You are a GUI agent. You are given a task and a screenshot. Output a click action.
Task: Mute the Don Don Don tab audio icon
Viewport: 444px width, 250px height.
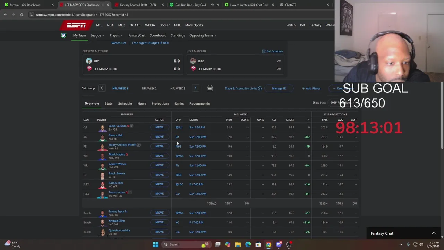(x=212, y=5)
